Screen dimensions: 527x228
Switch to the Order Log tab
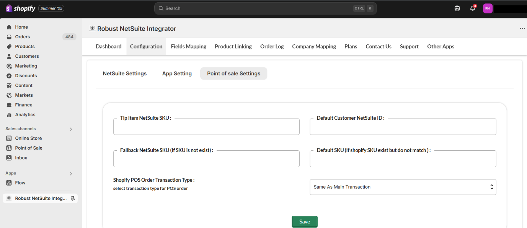pyautogui.click(x=272, y=47)
